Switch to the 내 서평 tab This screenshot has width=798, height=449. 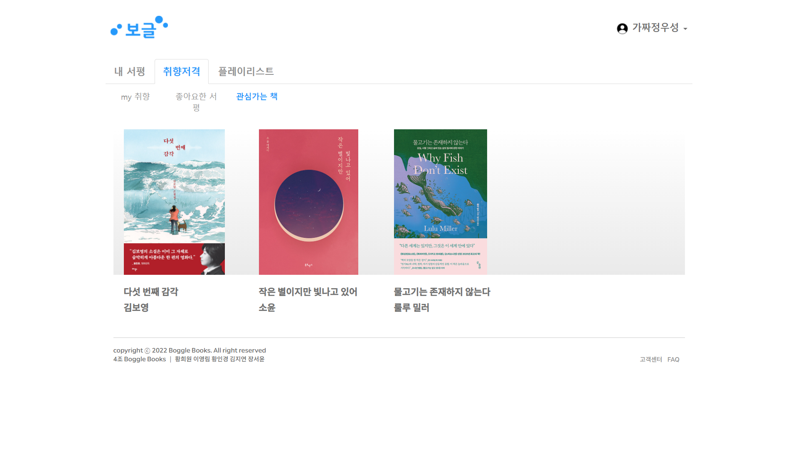(130, 72)
